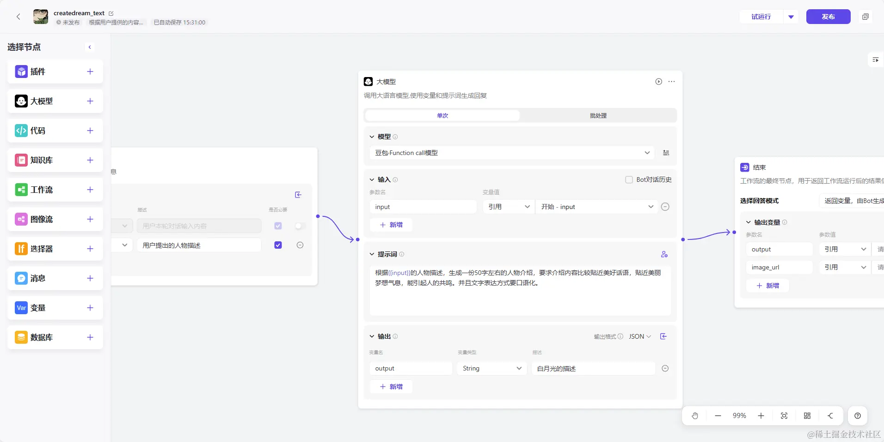Image resolution: width=884 pixels, height=442 pixels.
Task: Collapse the 提示词 section
Action: point(372,254)
